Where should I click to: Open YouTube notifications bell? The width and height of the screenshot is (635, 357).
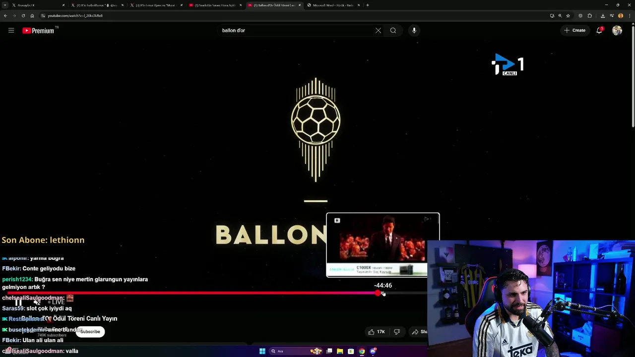[599, 30]
